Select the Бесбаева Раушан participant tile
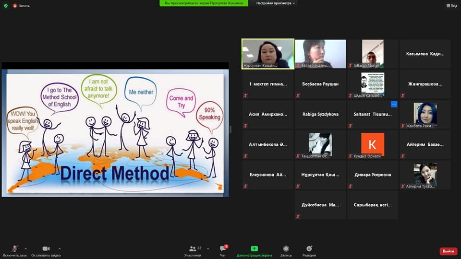This screenshot has width=461, height=259. 320,84
